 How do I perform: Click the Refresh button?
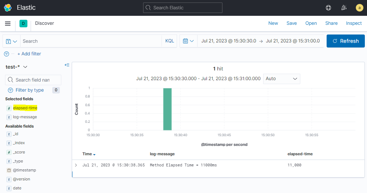pos(346,41)
